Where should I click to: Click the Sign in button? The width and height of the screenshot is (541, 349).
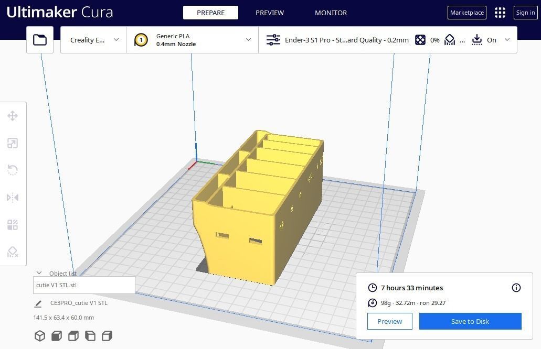tap(525, 13)
